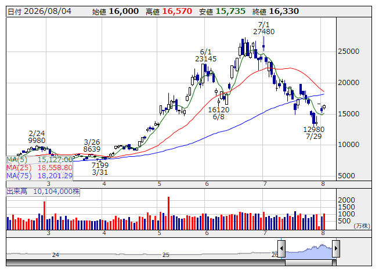Screen dimensions: 379x272
Task: Click the right range handle arrow
Action: 336,248
